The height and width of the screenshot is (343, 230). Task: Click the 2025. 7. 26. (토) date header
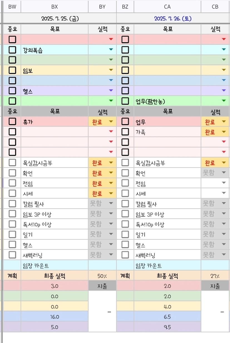click(x=172, y=19)
